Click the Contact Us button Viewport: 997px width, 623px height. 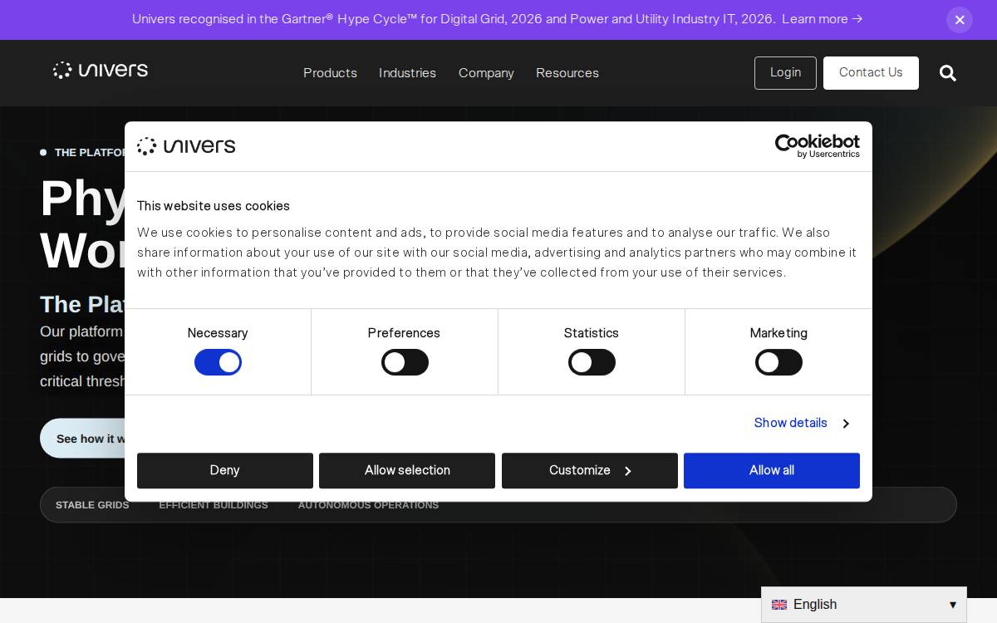coord(871,73)
